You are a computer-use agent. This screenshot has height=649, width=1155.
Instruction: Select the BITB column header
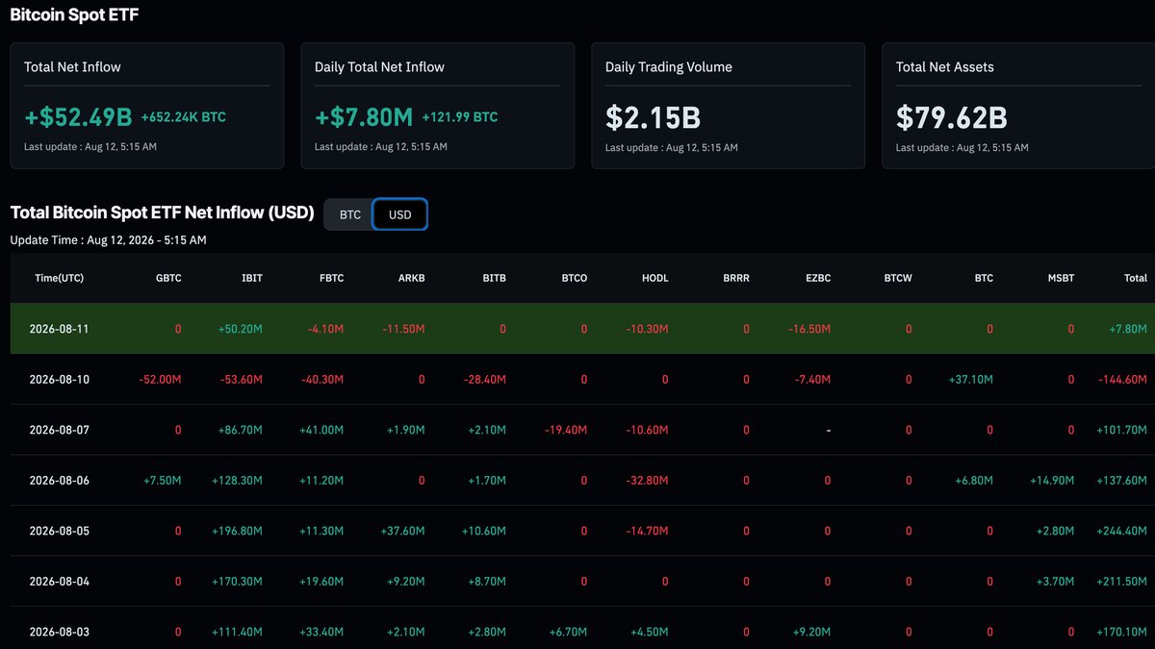(x=494, y=278)
